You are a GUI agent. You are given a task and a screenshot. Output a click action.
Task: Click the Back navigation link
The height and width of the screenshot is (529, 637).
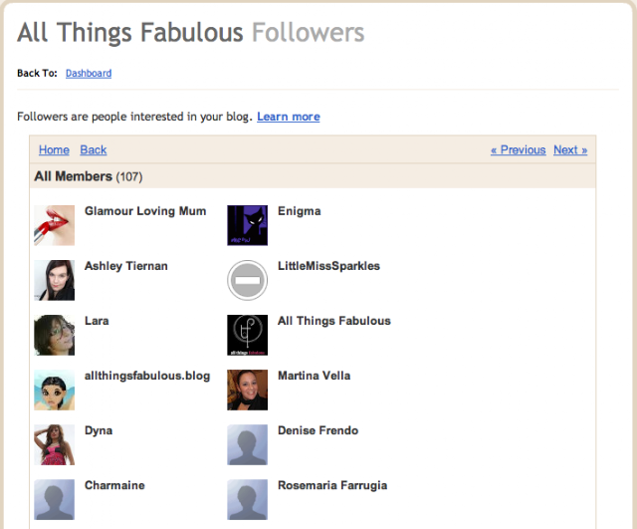click(x=94, y=150)
